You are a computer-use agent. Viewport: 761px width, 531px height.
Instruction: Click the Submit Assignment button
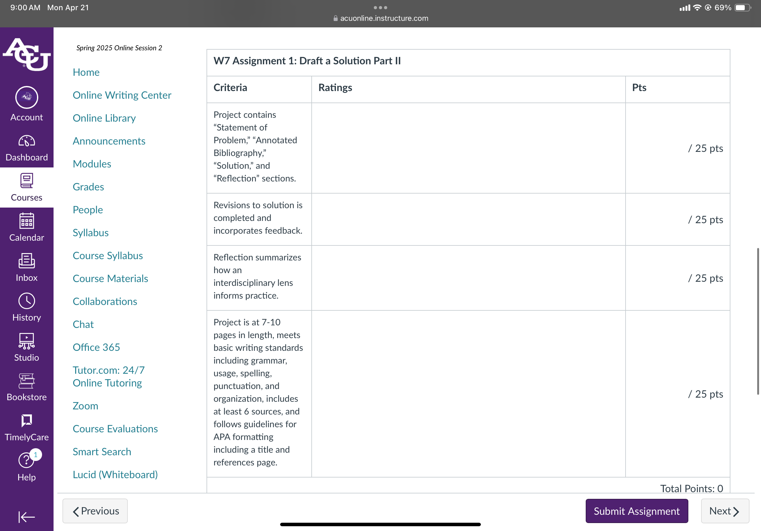636,511
